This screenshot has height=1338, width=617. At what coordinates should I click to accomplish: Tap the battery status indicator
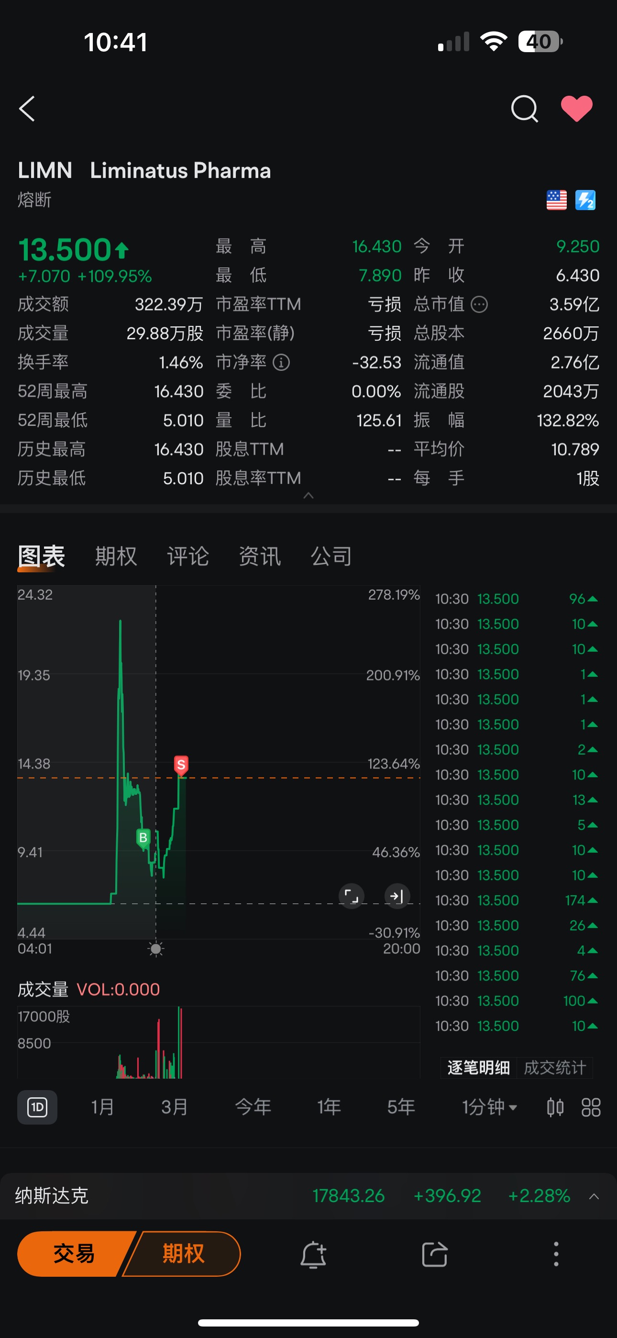pos(540,41)
